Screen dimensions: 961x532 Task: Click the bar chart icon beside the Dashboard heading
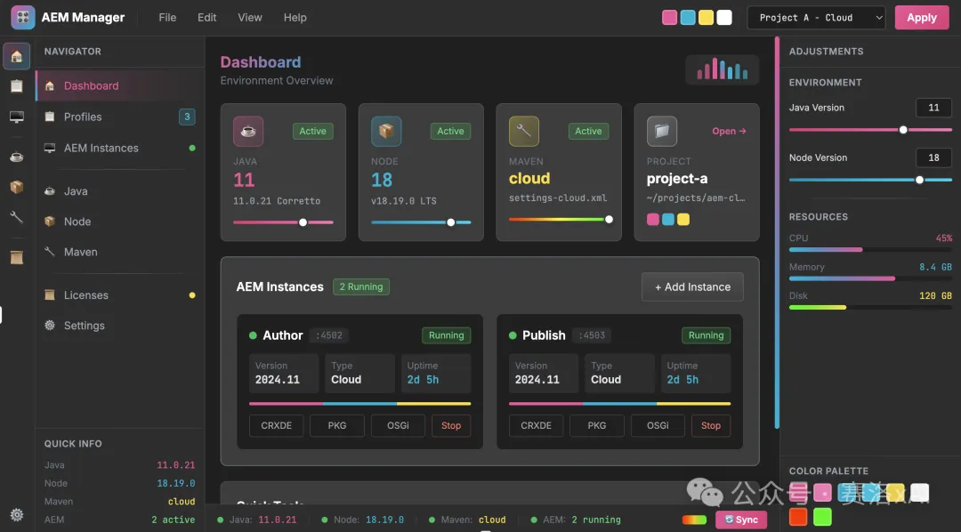pyautogui.click(x=722, y=69)
